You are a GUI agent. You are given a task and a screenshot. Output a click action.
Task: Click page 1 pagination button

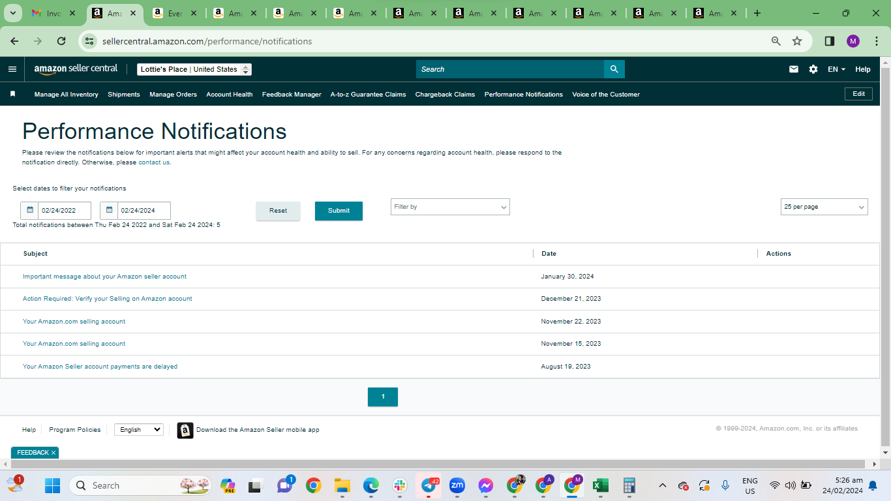[x=383, y=397]
